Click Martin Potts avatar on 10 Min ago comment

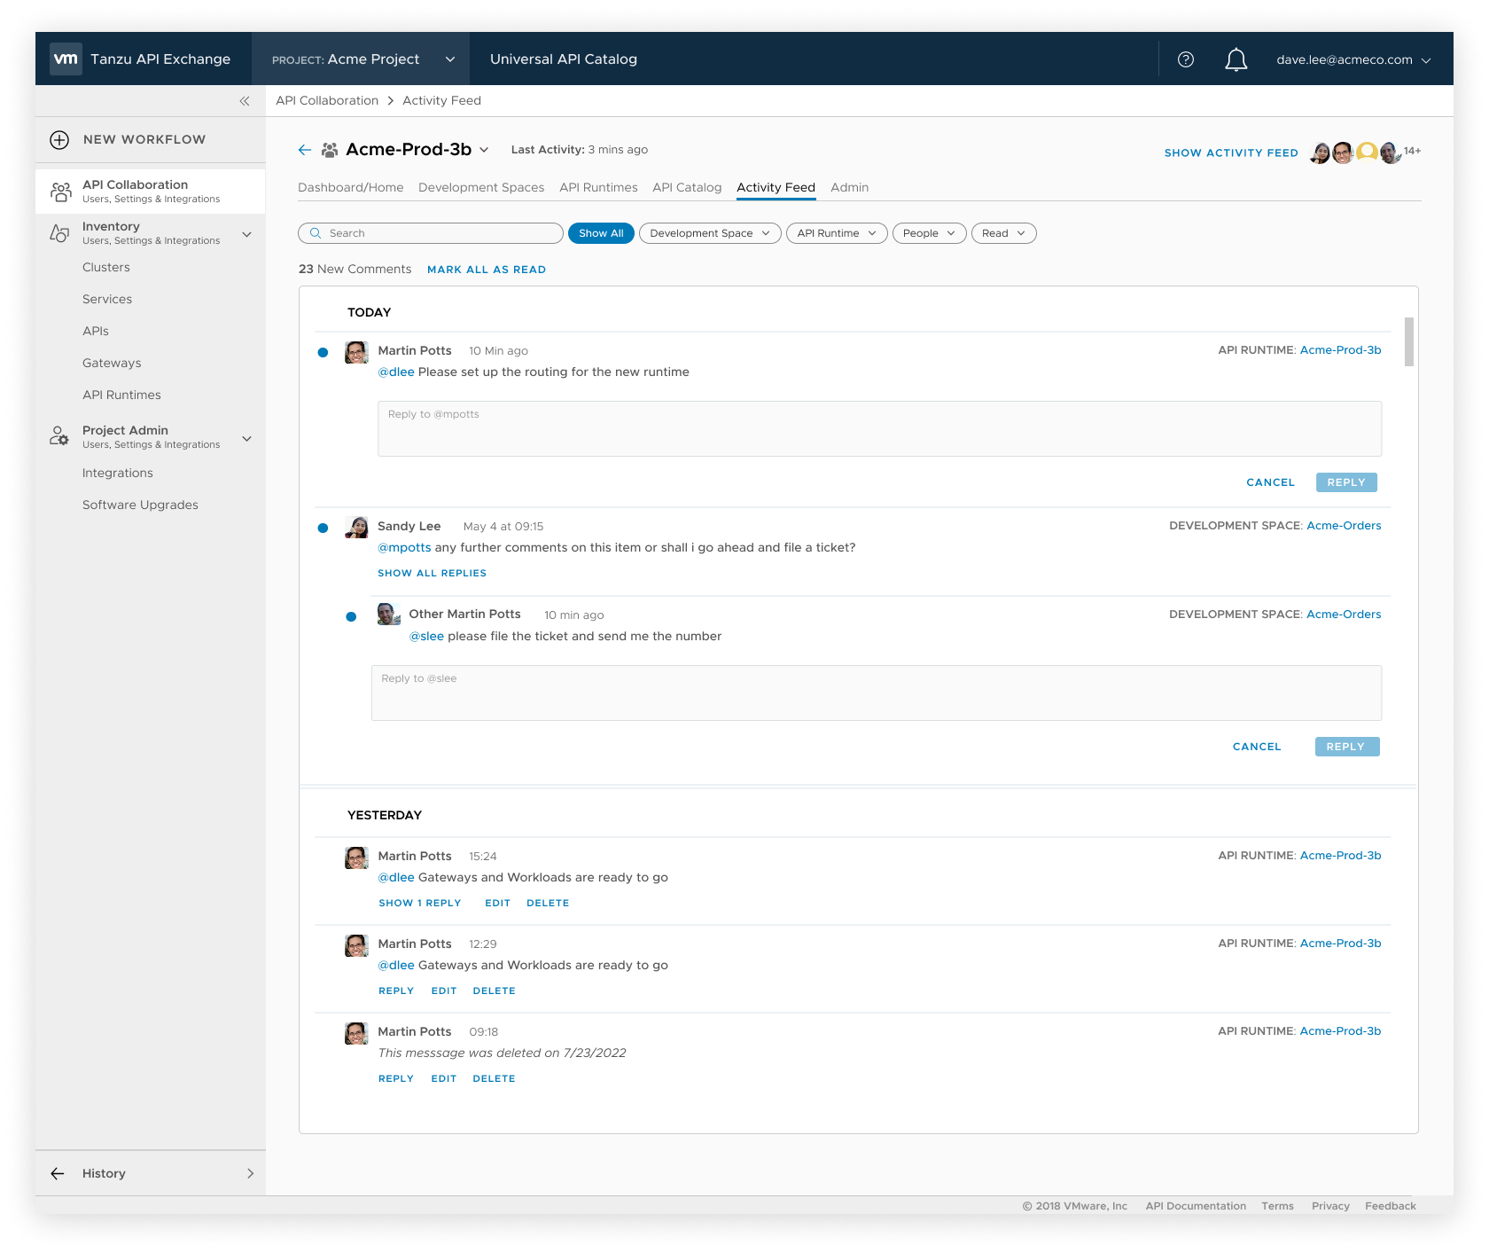click(356, 352)
